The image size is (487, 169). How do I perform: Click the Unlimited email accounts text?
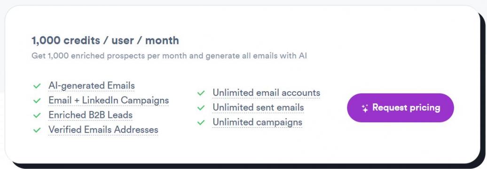(266, 93)
